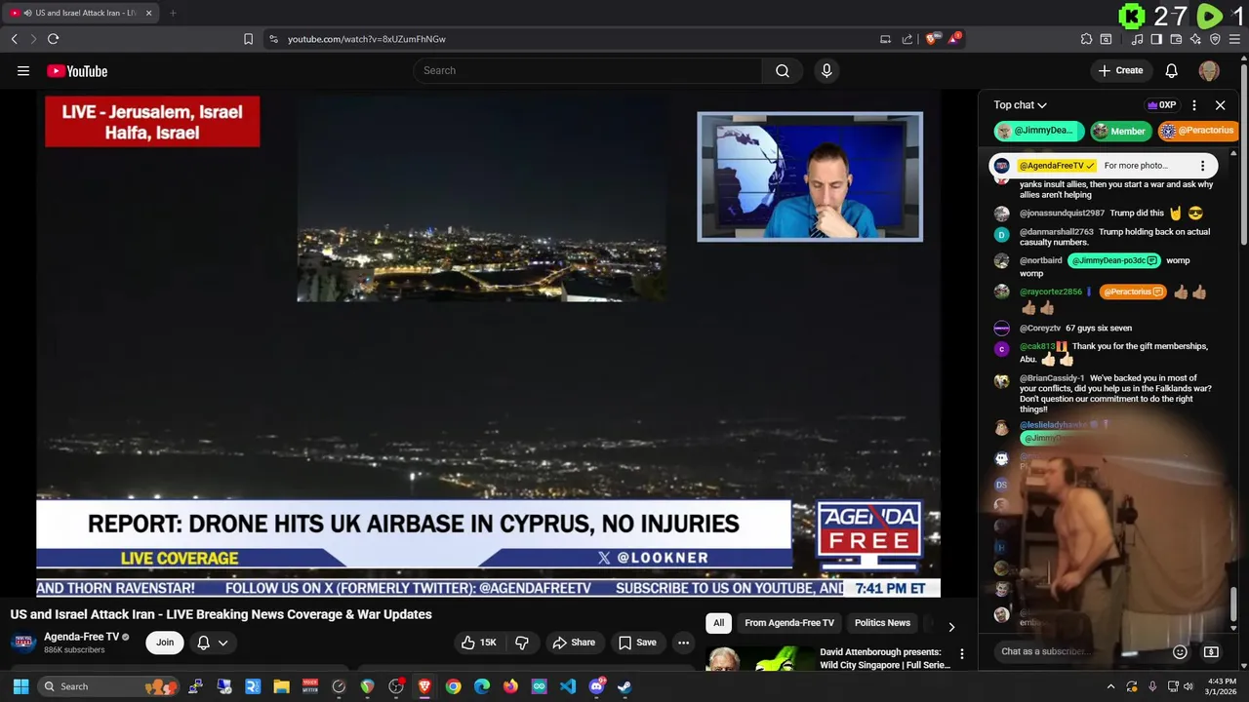
Task: Open more actions ellipsis under video
Action: click(683, 643)
